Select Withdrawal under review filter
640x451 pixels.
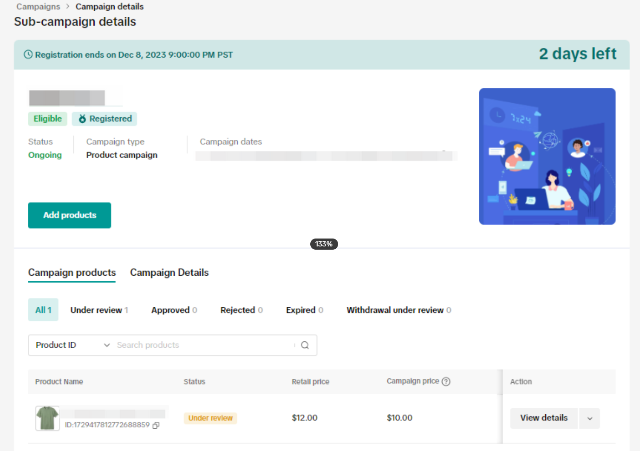pos(399,310)
